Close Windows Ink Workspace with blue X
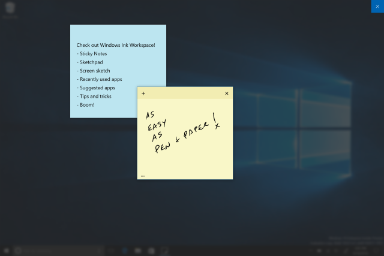Viewport: 384px width, 256px height. click(377, 7)
